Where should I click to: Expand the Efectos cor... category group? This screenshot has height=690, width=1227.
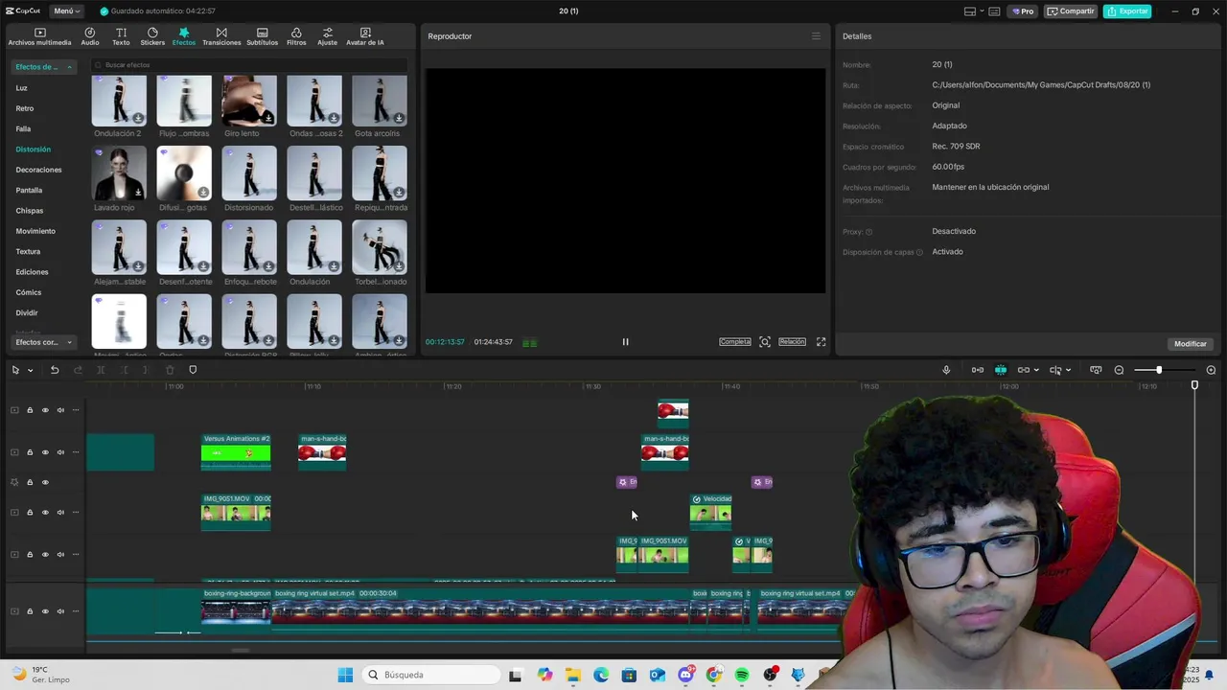tap(43, 342)
